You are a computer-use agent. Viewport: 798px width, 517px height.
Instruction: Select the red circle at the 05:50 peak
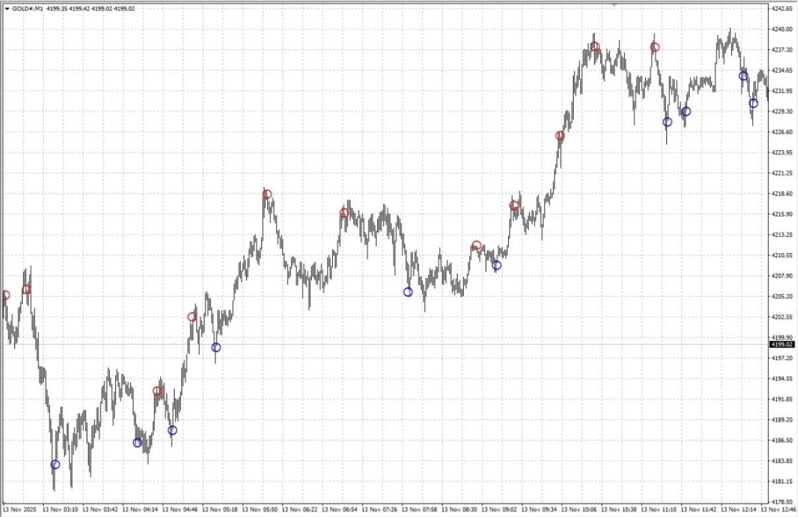[x=267, y=194]
